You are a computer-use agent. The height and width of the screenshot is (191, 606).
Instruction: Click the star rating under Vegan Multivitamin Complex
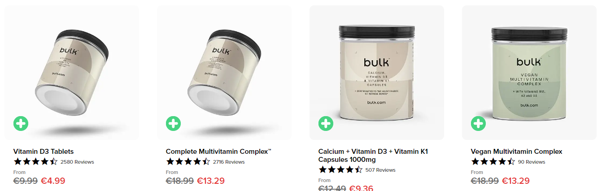click(x=493, y=161)
